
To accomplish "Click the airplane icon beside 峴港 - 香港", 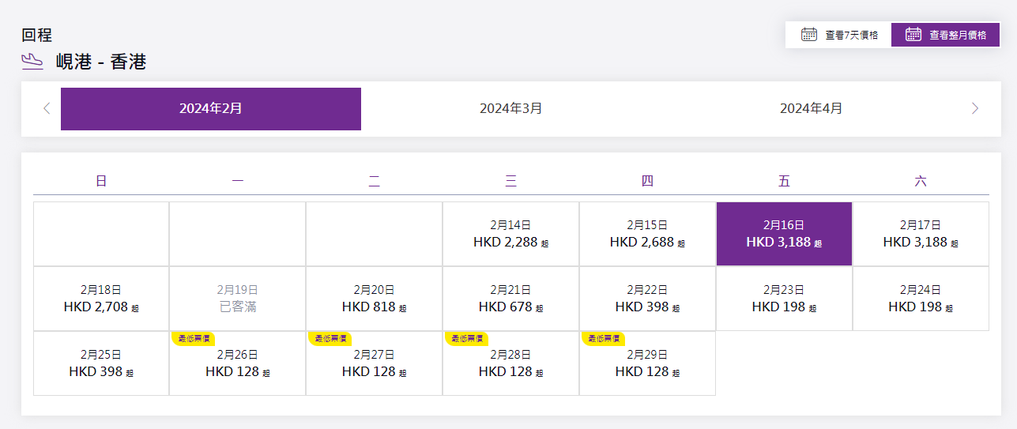I will tap(32, 62).
